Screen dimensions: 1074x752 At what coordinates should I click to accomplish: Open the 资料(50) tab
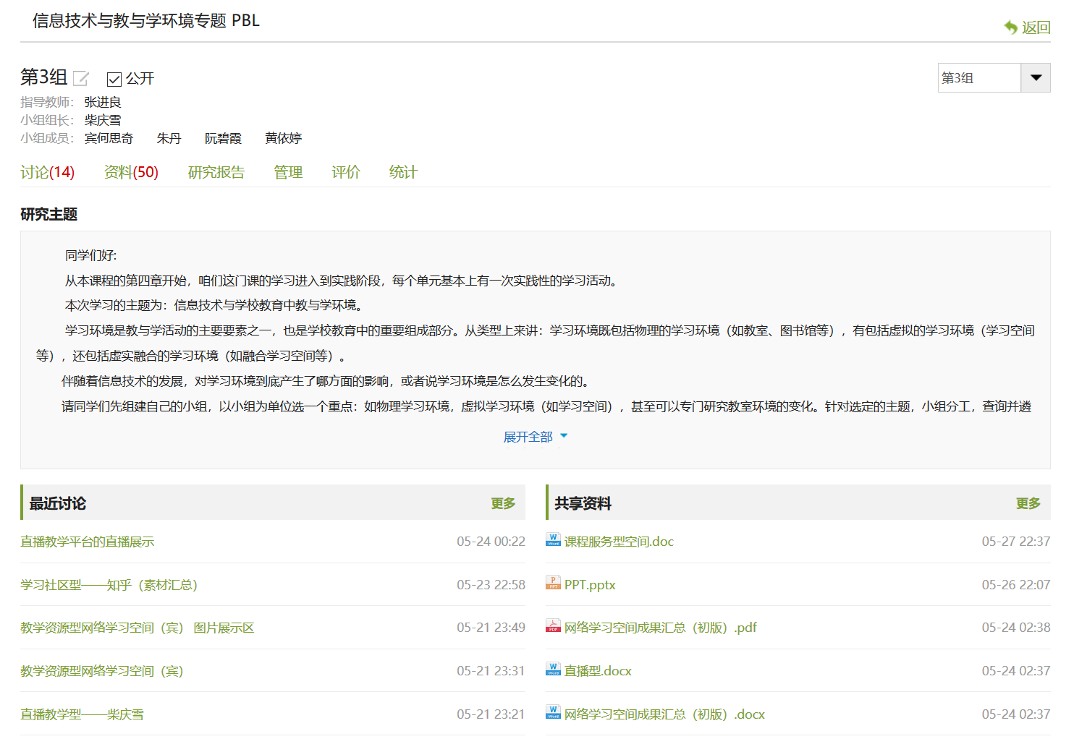(x=131, y=172)
